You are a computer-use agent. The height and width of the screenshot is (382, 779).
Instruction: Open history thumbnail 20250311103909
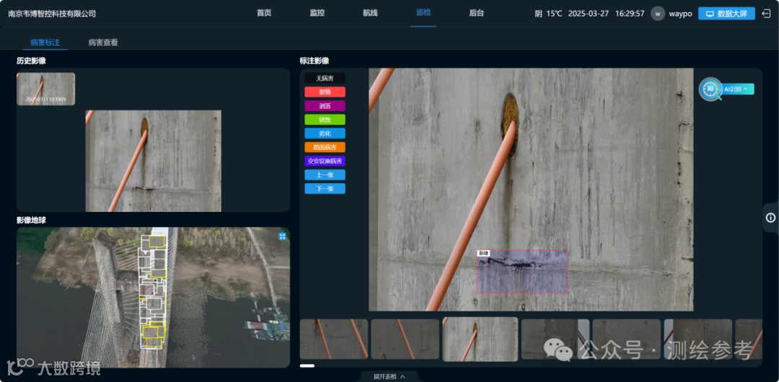coord(45,89)
